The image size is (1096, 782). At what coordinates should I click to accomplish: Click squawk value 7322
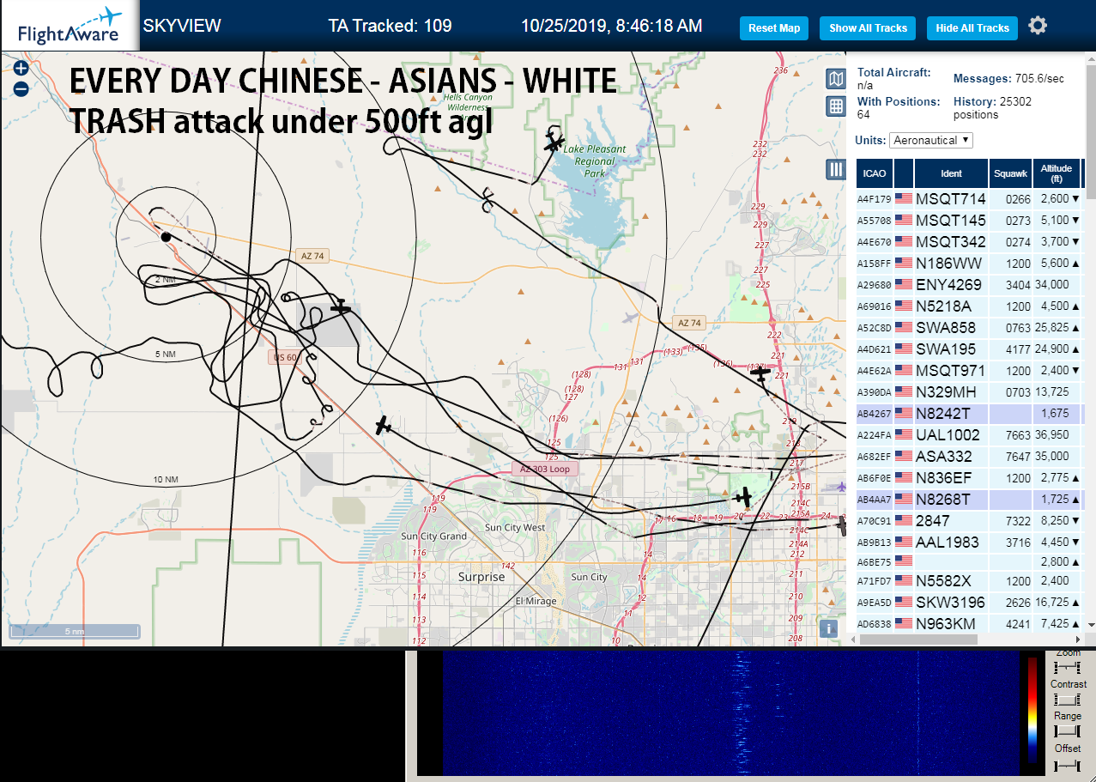pos(1018,520)
